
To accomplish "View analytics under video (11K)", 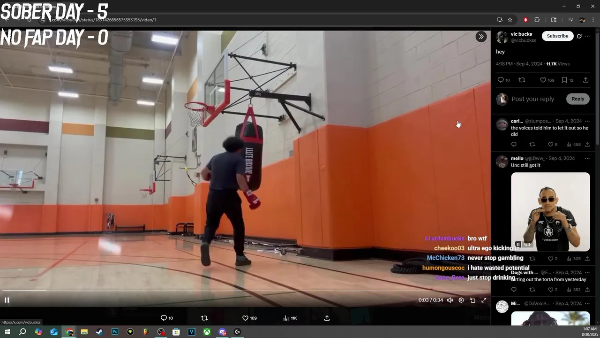I will coord(290,318).
